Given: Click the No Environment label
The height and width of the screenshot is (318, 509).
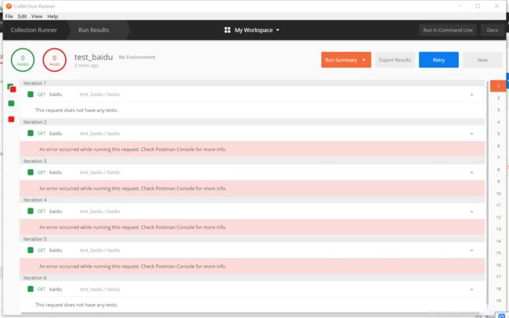Looking at the screenshot, I should tap(137, 57).
